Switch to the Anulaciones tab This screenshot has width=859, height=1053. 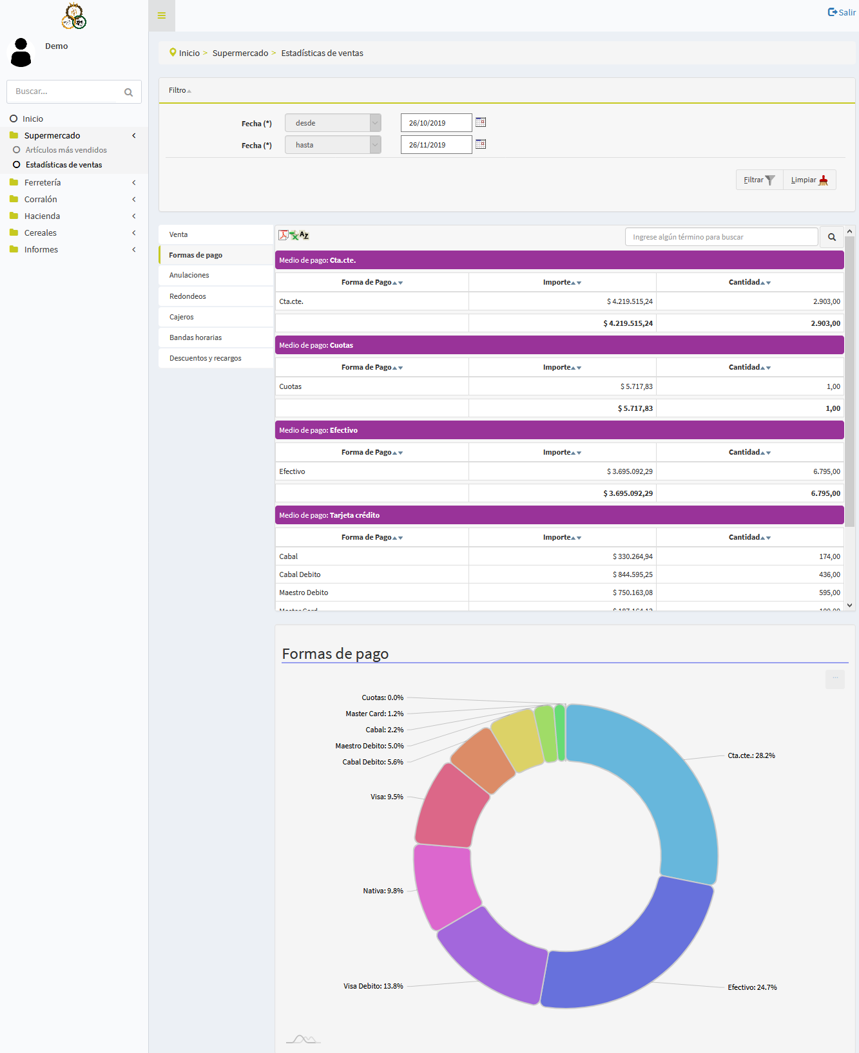coord(189,276)
